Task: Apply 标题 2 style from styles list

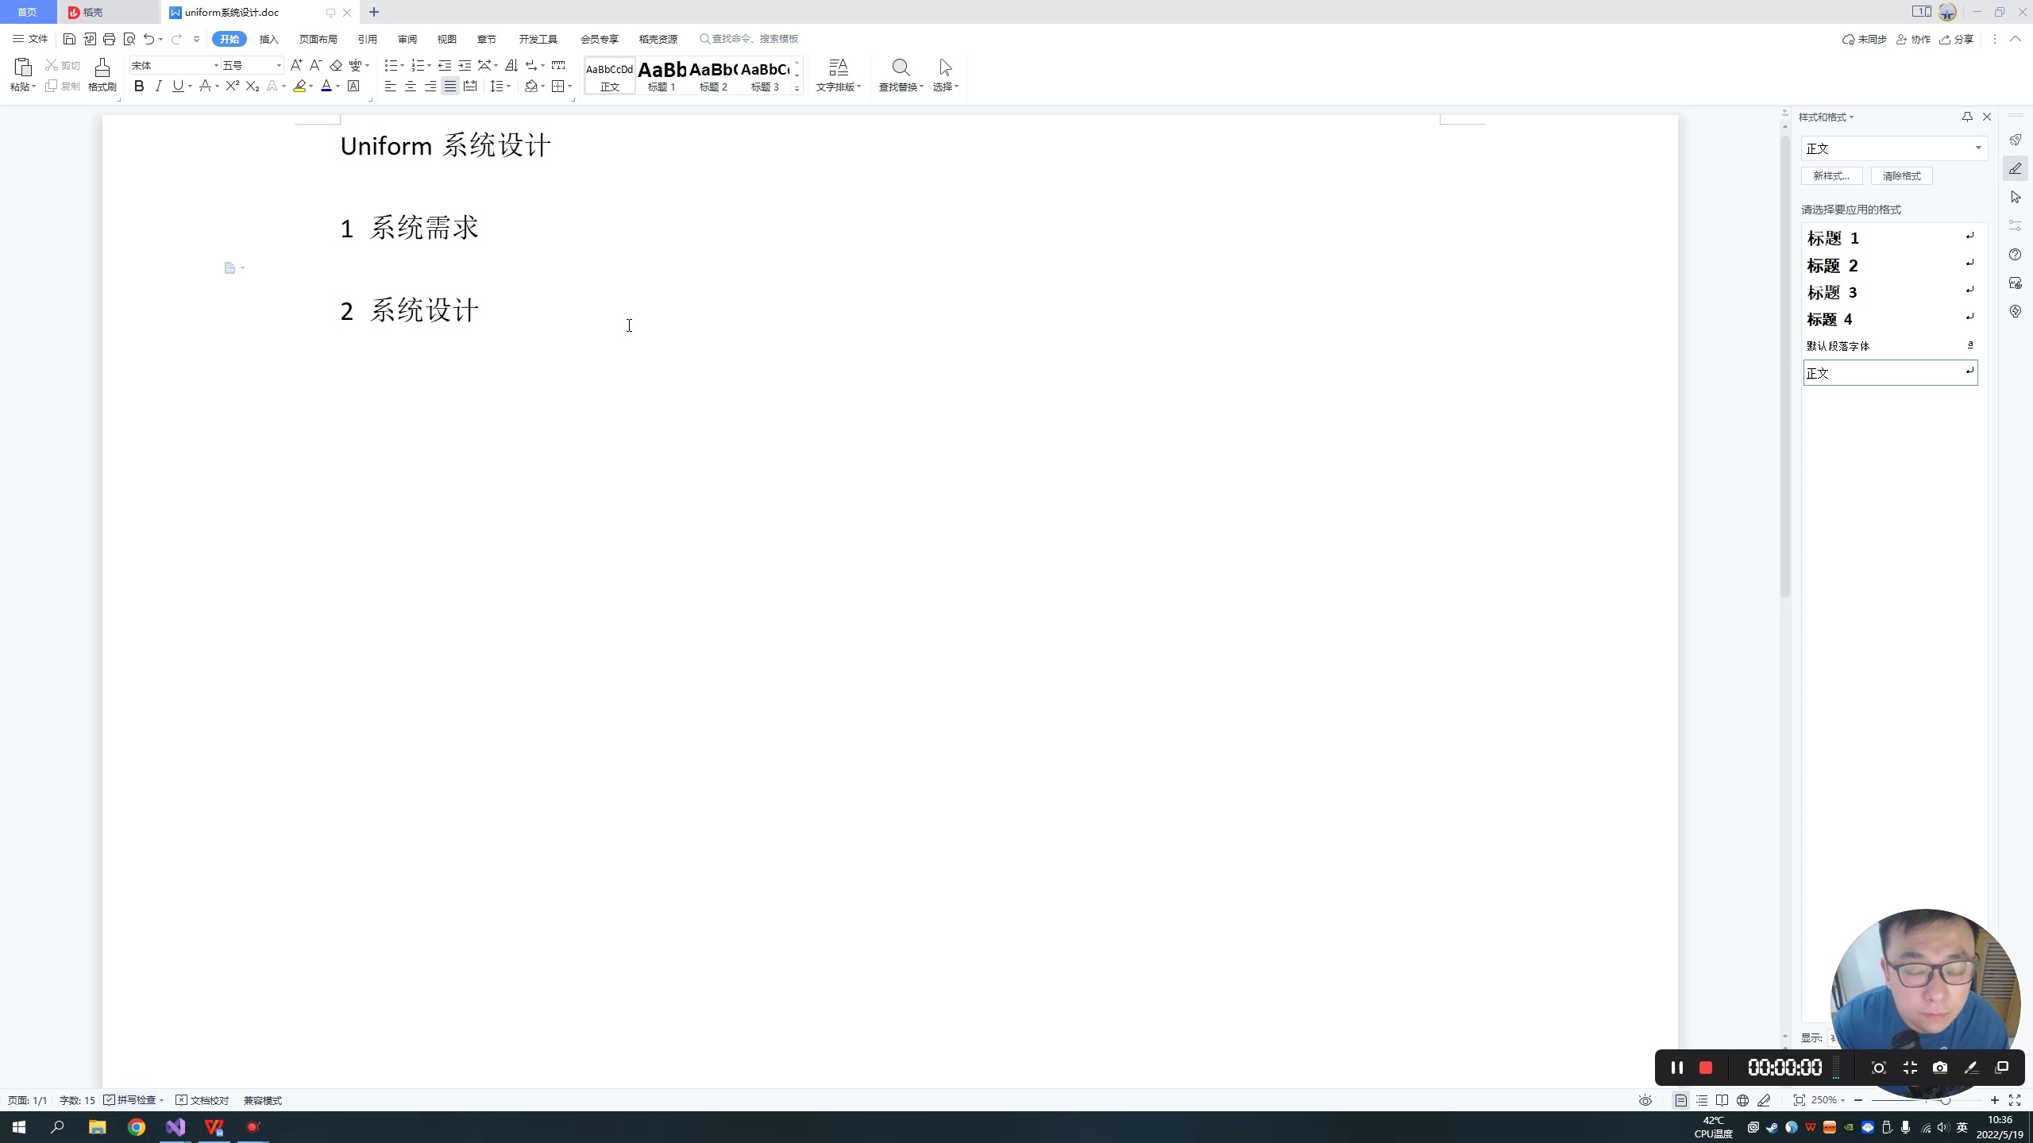Action: click(x=1833, y=266)
